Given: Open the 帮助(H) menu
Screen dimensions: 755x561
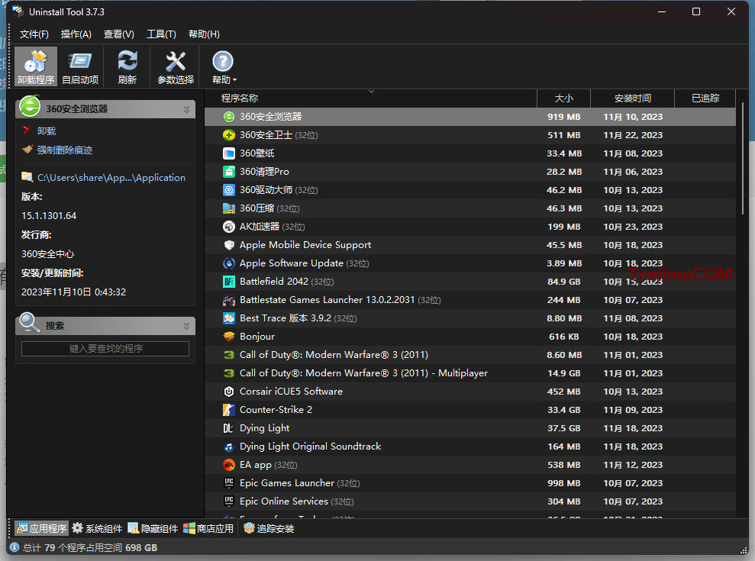Looking at the screenshot, I should coord(204,34).
